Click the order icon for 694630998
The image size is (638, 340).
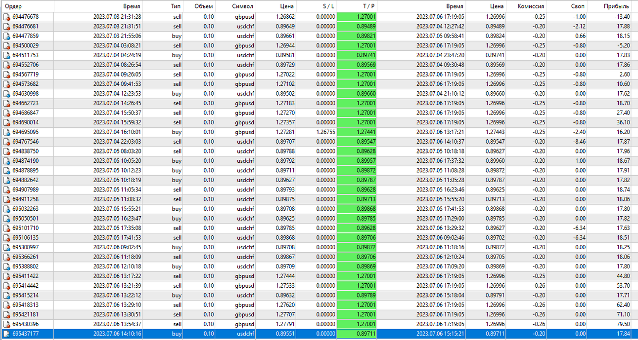[x=6, y=93]
